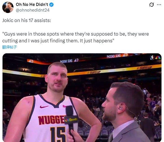
Task: Click the jersey number 15 in the video
Action: 58,134
